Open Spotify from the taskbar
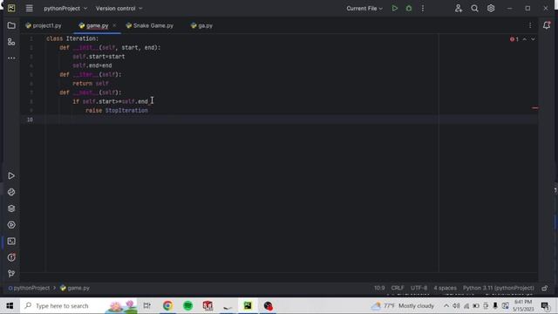The width and height of the screenshot is (558, 314). [188, 306]
